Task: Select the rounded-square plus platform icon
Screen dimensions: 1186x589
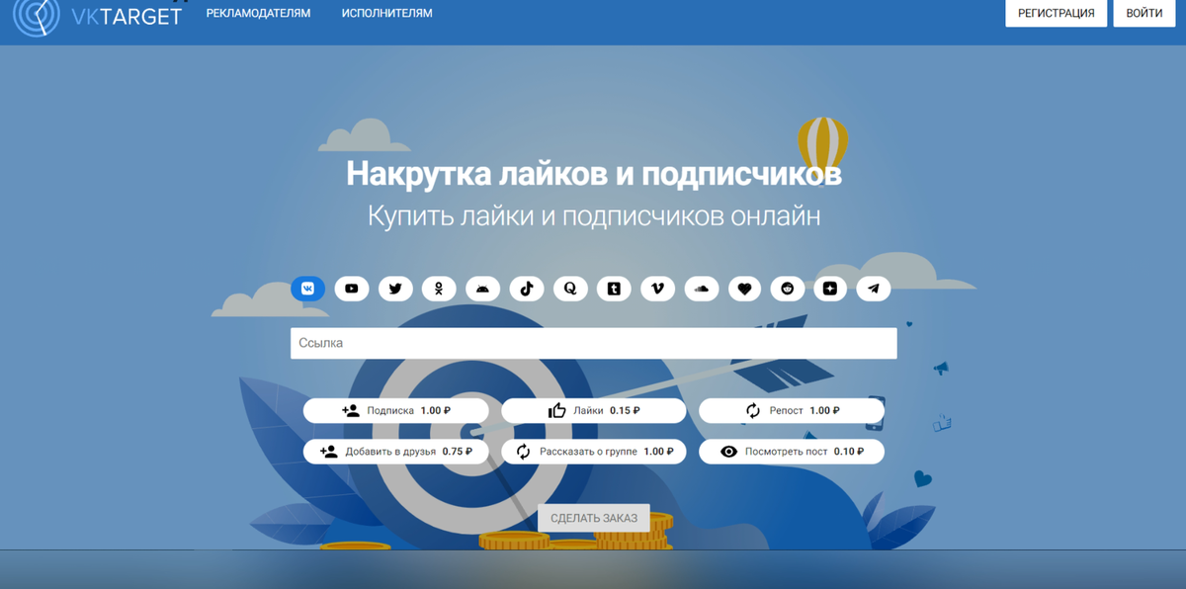Action: tap(830, 289)
